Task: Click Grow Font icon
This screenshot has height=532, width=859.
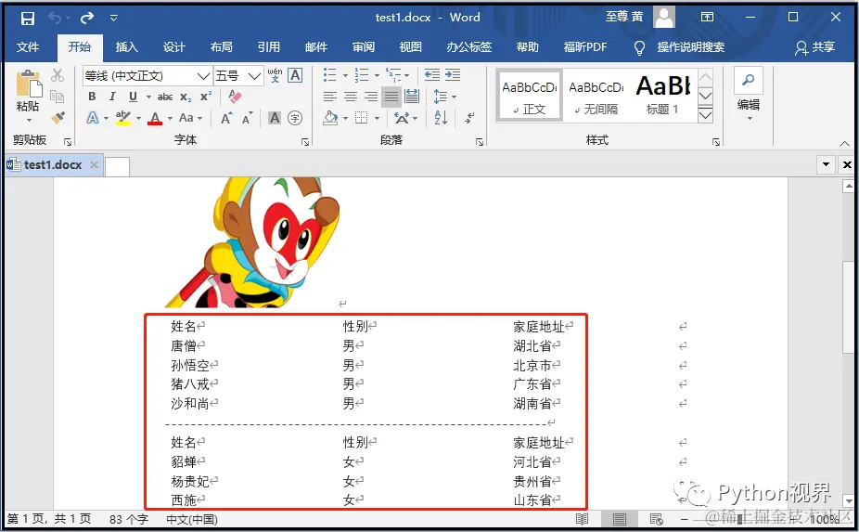Action: (x=226, y=117)
